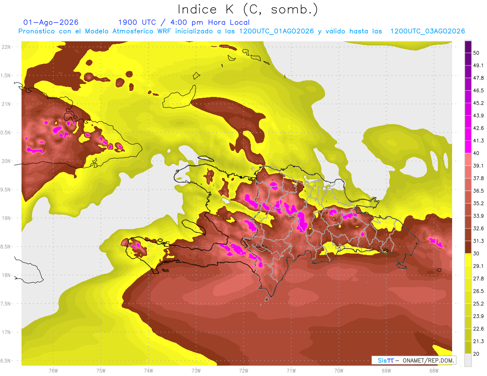
Task: Select the legend value 30
Action: click(476, 254)
